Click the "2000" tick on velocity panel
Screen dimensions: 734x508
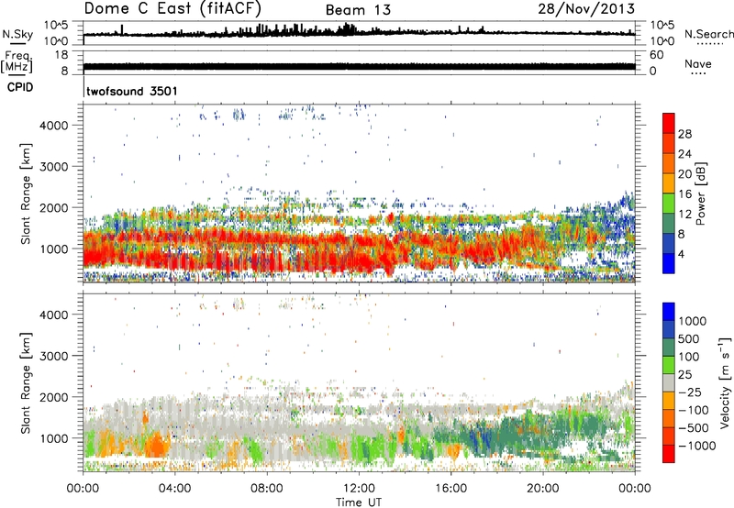tap(54, 397)
